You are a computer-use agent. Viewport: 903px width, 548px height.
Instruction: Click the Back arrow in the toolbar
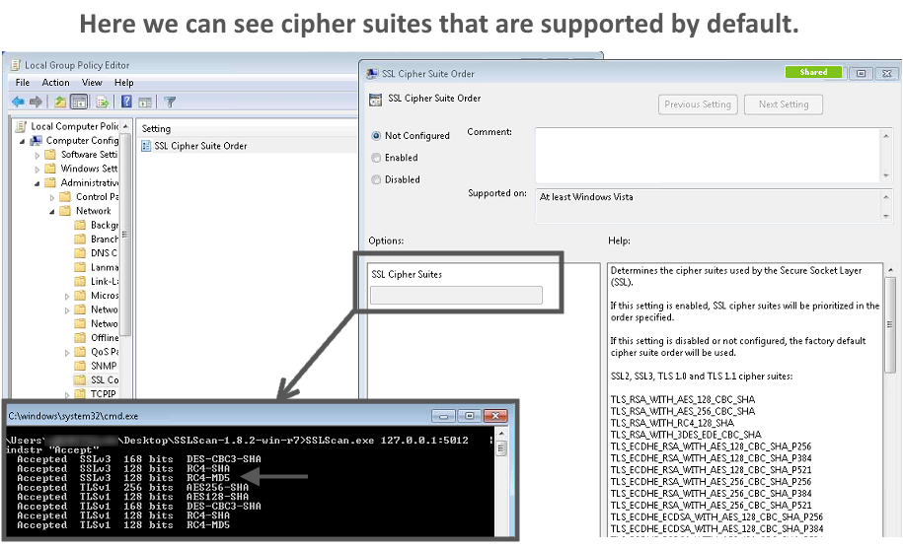(x=18, y=102)
